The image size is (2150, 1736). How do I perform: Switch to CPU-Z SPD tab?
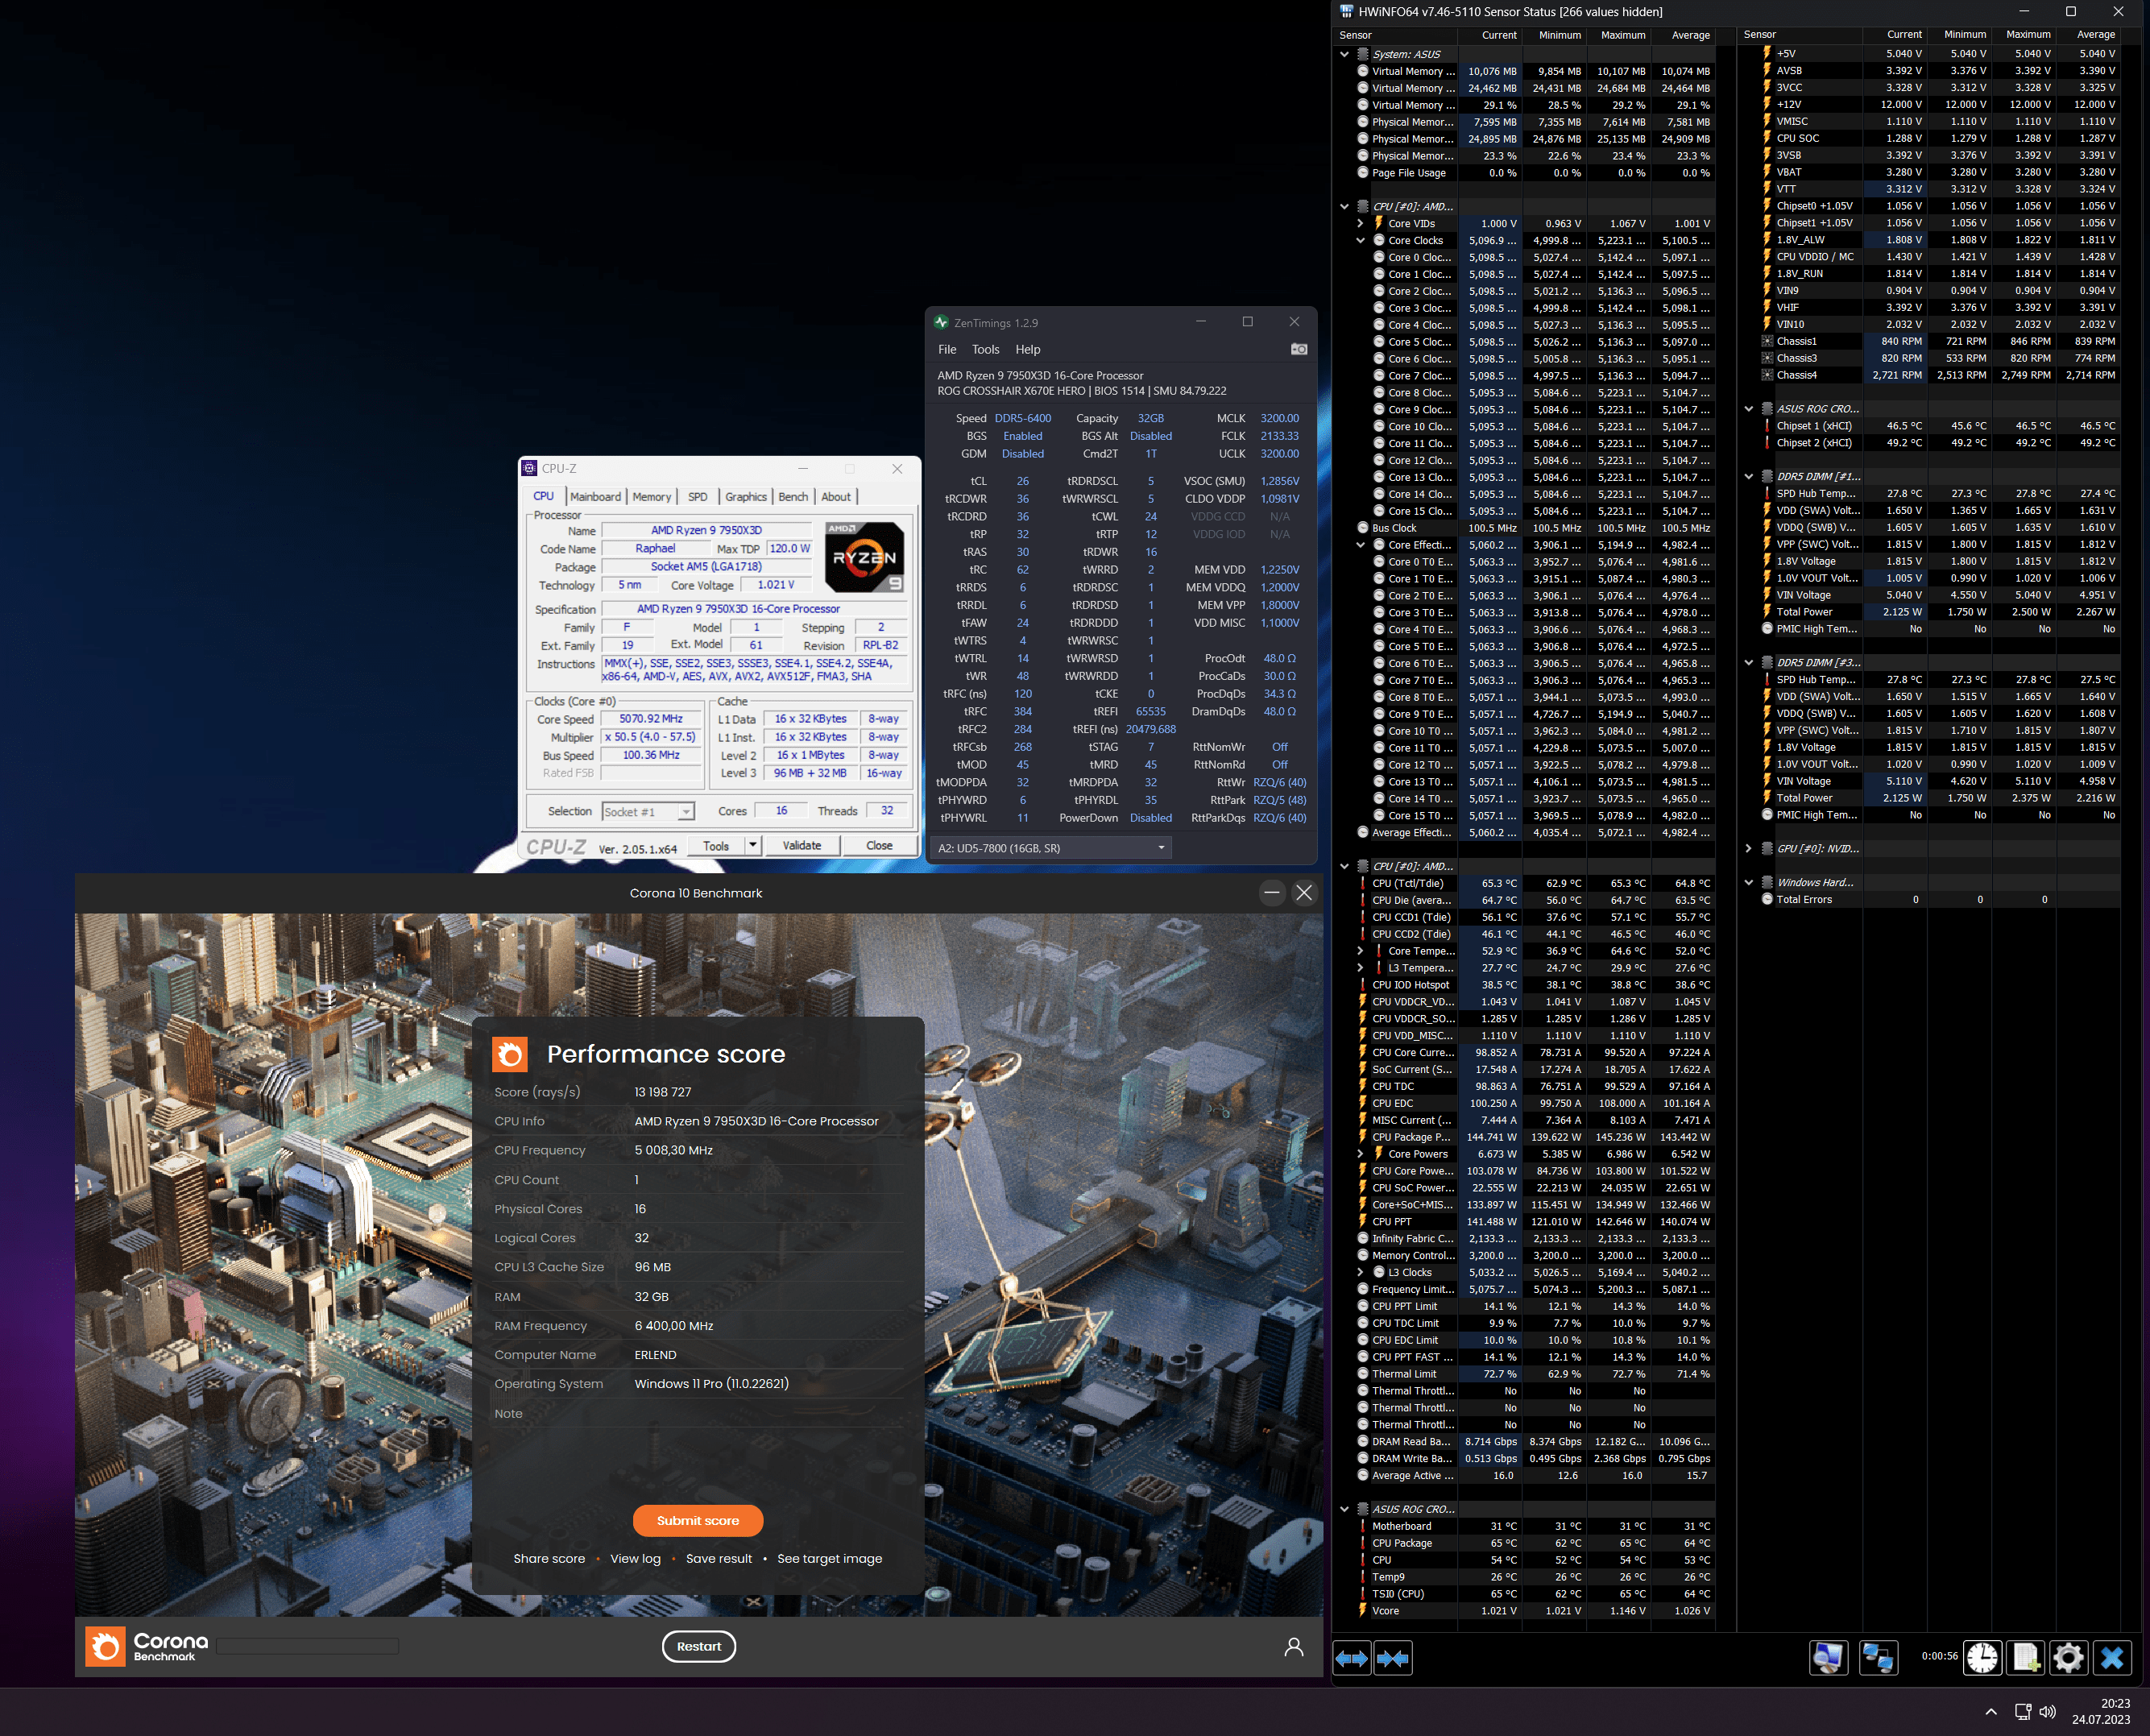698,496
